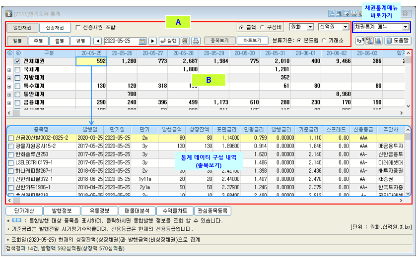The width and height of the screenshot is (418, 258).
Task: Click the 발행정보 button
Action: 62,211
